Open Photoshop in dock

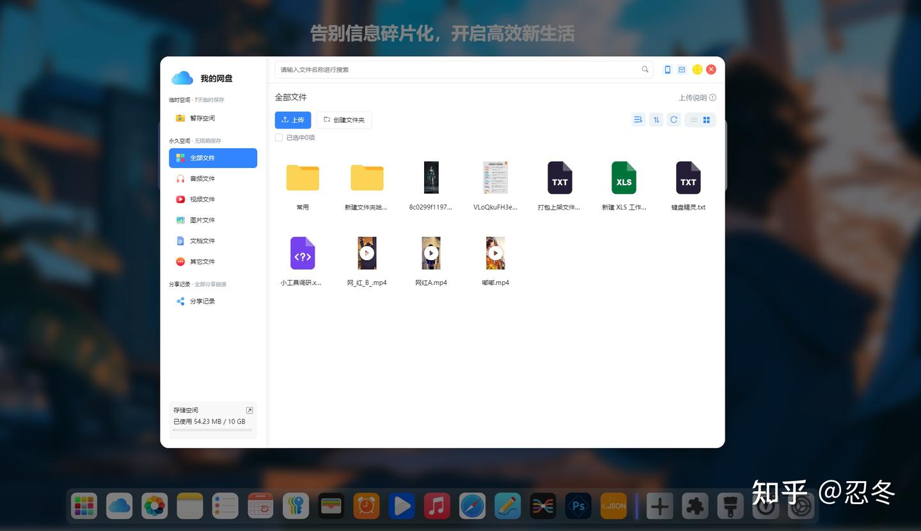pos(578,506)
